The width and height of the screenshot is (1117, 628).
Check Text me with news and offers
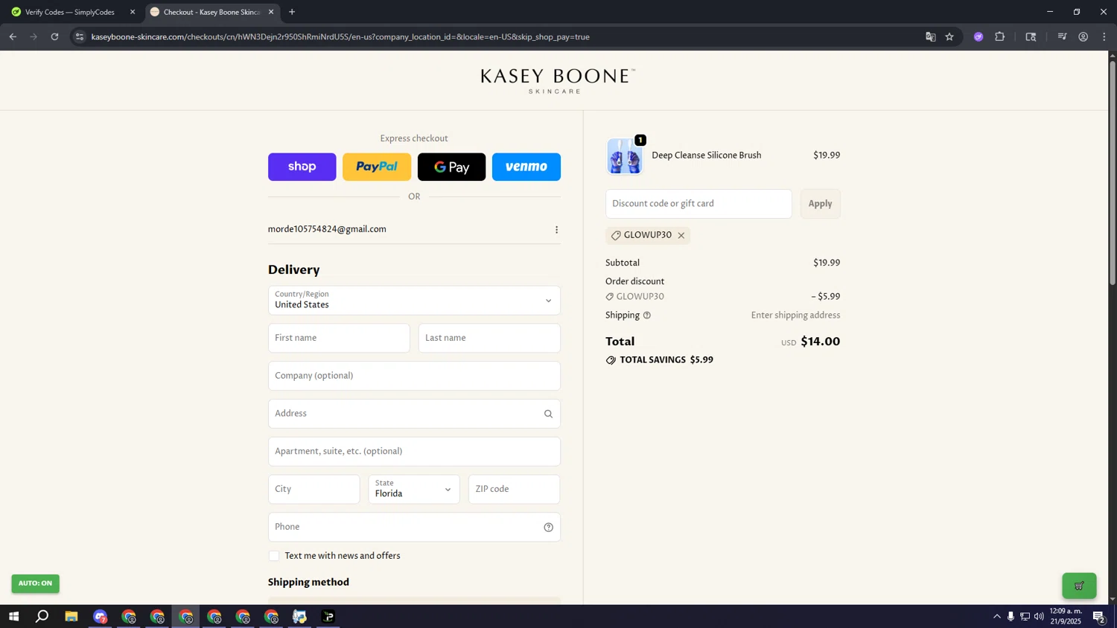[274, 556]
